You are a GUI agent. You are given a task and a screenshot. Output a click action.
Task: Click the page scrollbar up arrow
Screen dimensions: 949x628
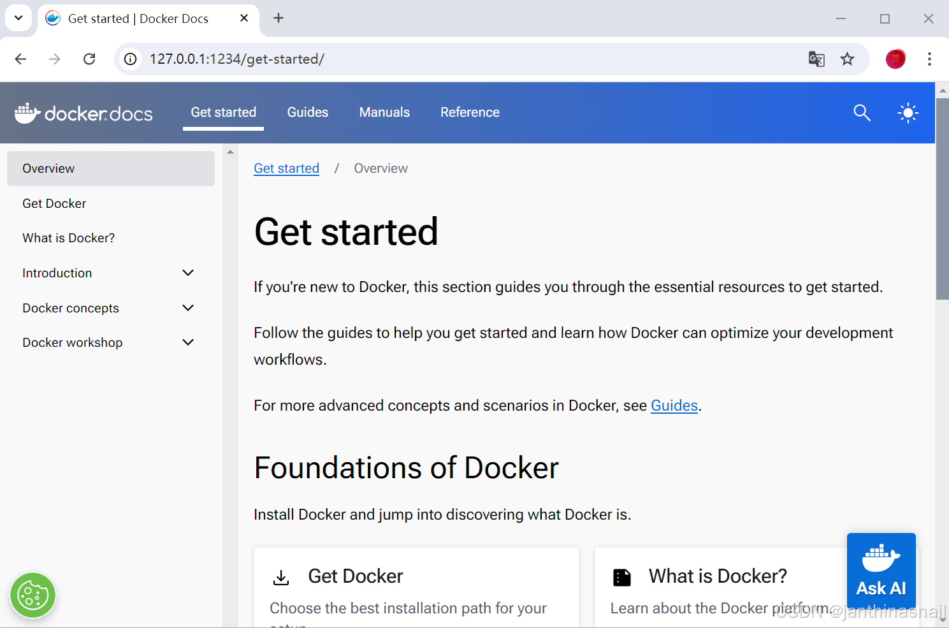click(943, 90)
